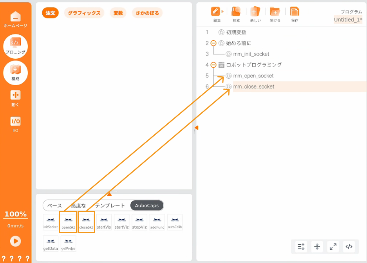Image resolution: width=367 pixels, height=263 pixels.
Task: Click the upward panel splitter arrow
Action: 109,194
